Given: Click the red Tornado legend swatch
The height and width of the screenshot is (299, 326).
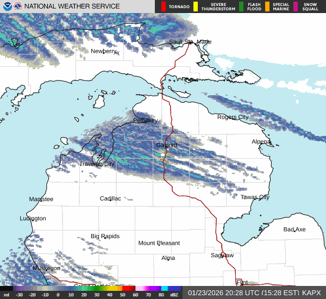Looking at the screenshot, I should (163, 7).
